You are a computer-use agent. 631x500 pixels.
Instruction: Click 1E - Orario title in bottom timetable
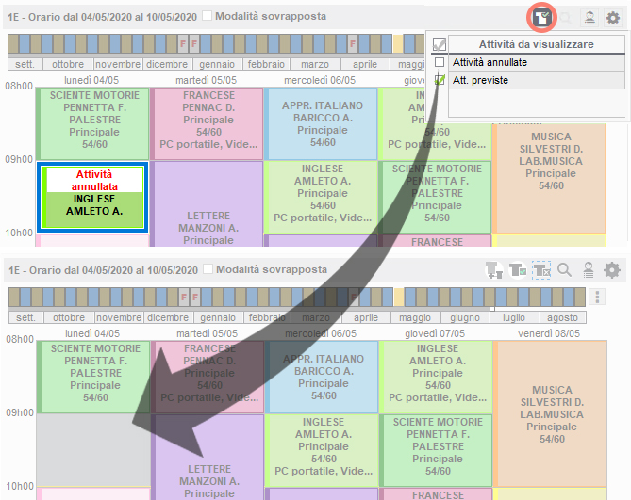(x=103, y=270)
